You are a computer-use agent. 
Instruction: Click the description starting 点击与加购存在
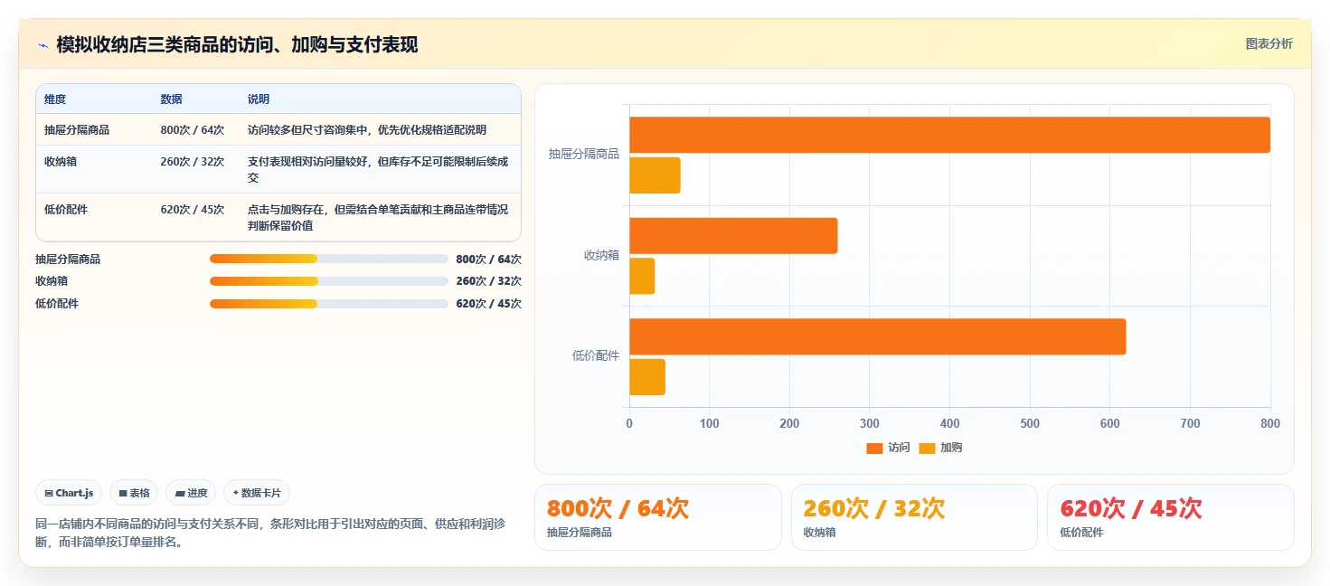point(378,218)
